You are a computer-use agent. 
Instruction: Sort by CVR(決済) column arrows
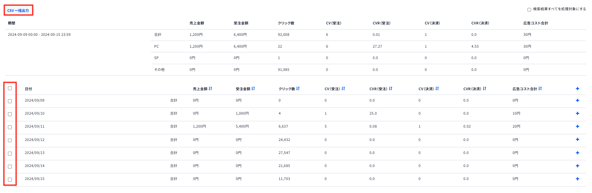click(x=484, y=89)
